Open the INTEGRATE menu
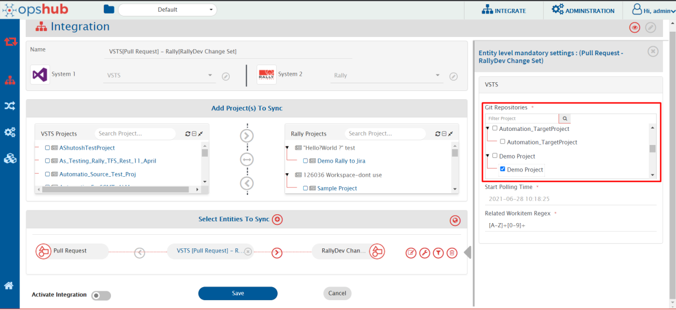The height and width of the screenshot is (310, 676). (x=503, y=11)
